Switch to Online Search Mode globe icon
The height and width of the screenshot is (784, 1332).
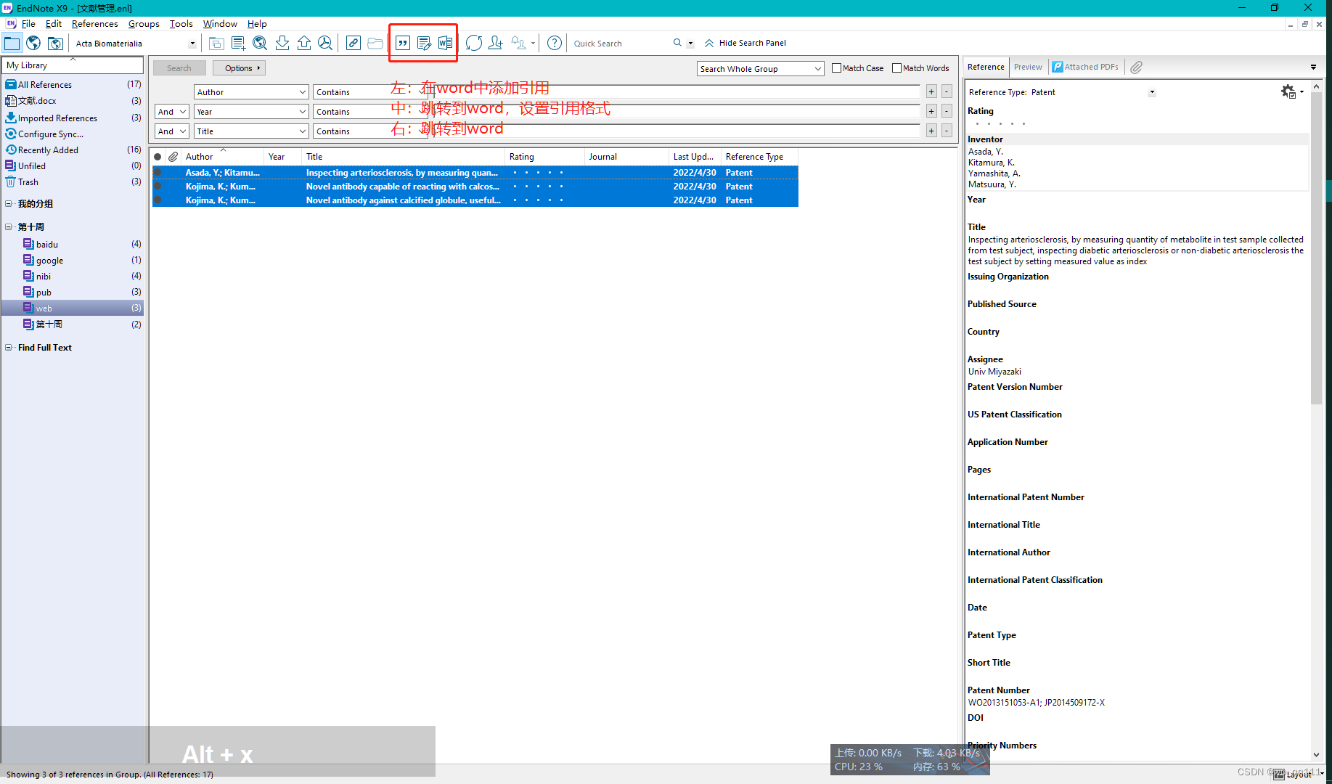tap(33, 43)
